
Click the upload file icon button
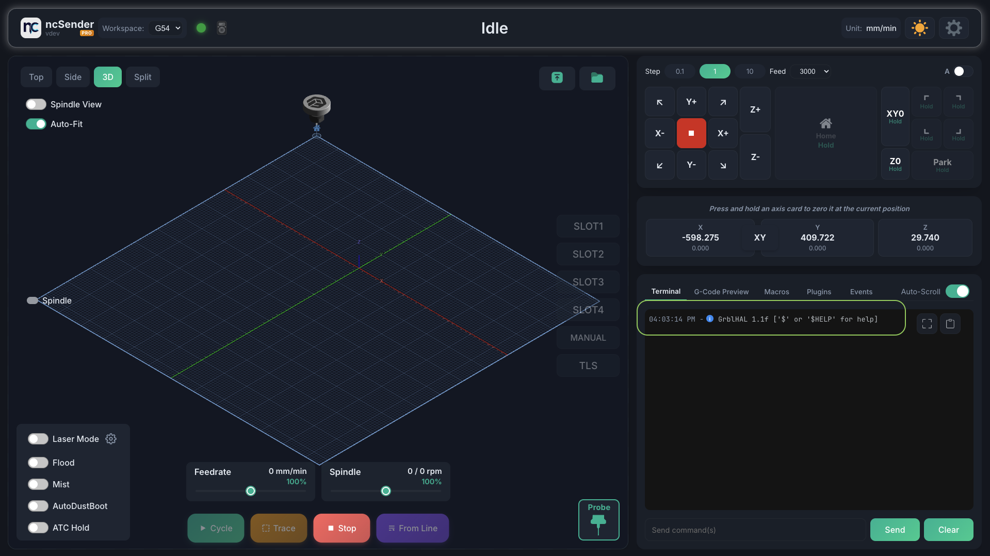tap(557, 78)
